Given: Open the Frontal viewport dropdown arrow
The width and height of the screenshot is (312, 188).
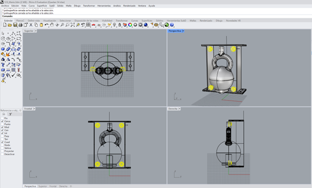Looking at the screenshot, I should coord(34,109).
